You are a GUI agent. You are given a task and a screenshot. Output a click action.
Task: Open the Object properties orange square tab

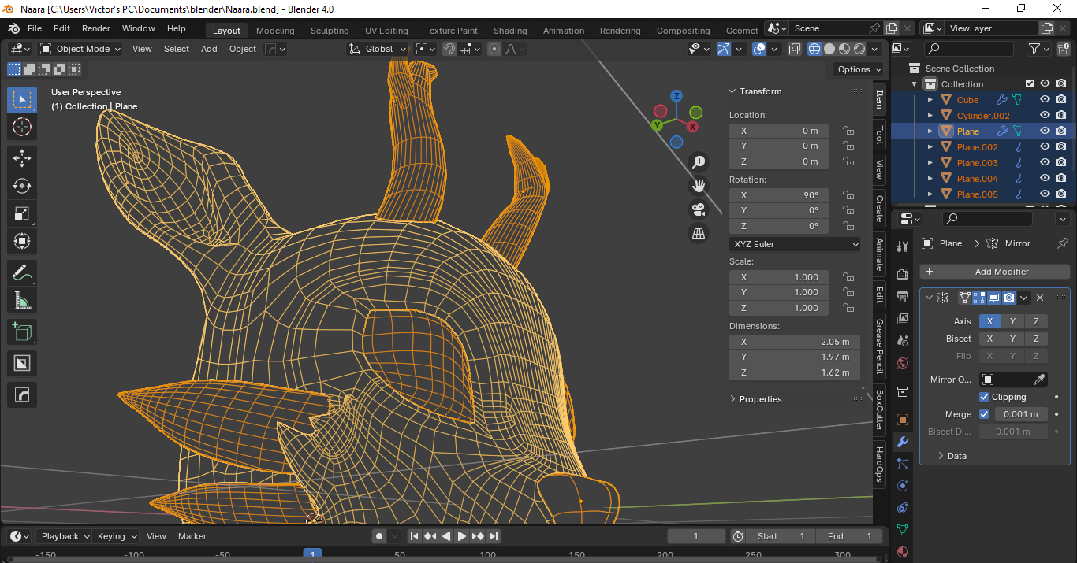point(903,420)
